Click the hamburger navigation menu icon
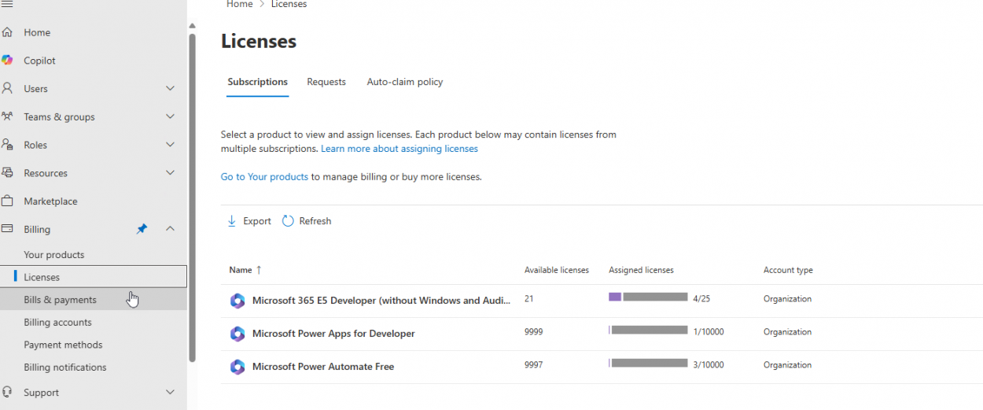The width and height of the screenshot is (983, 410). (7, 4)
